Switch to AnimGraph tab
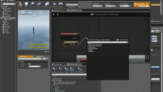163x92 pixels. 57,10
